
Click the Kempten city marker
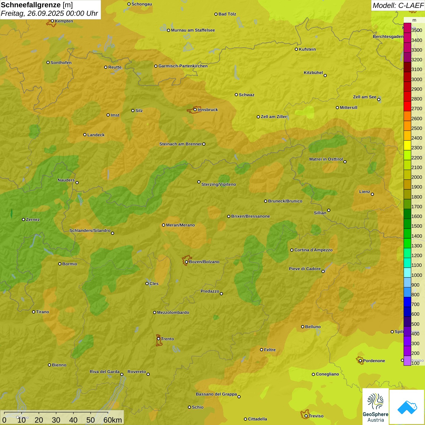pyautogui.click(x=52, y=21)
